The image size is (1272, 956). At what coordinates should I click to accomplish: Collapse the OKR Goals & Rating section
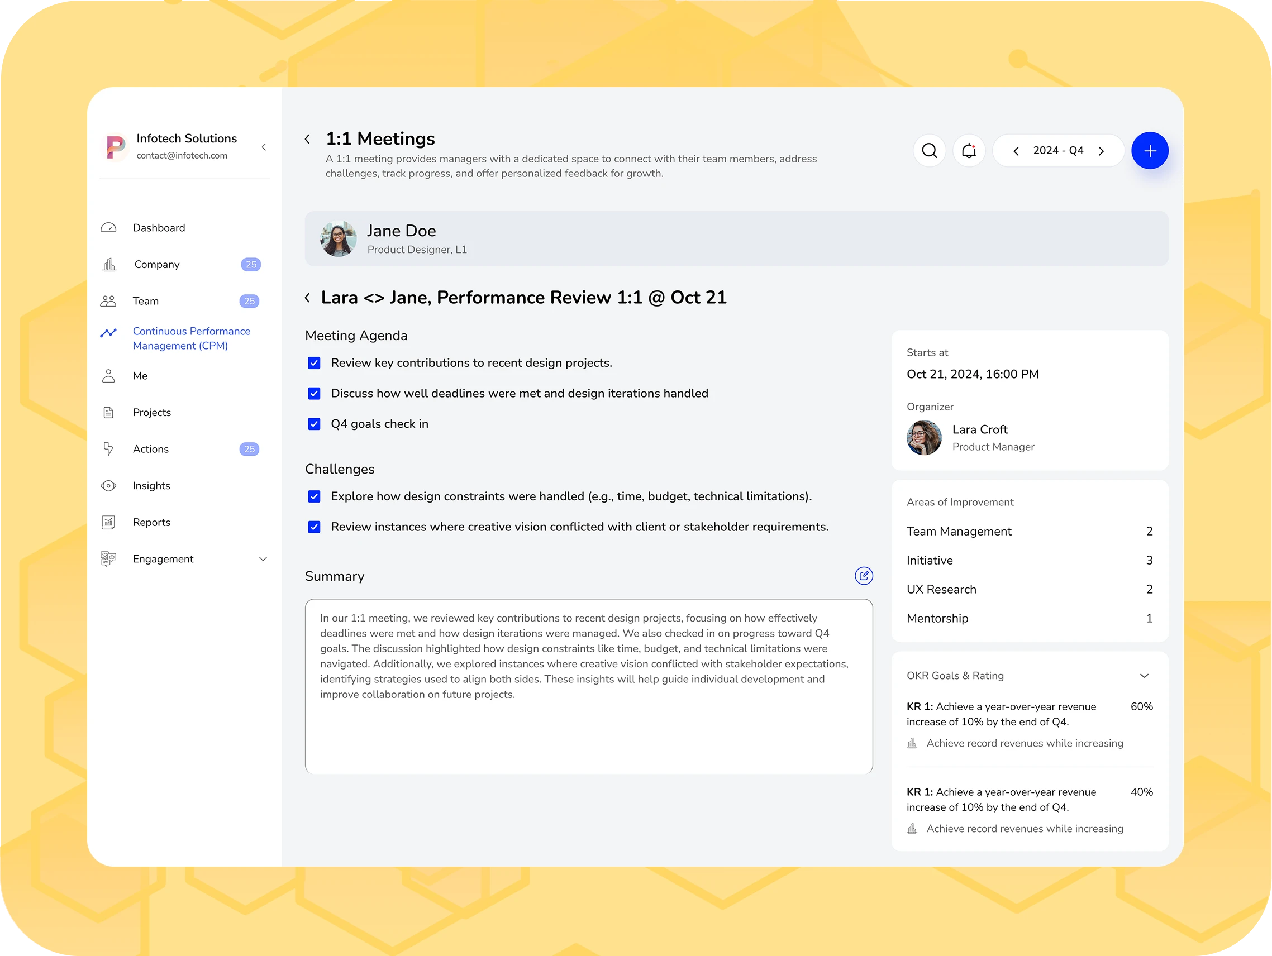[x=1144, y=676]
